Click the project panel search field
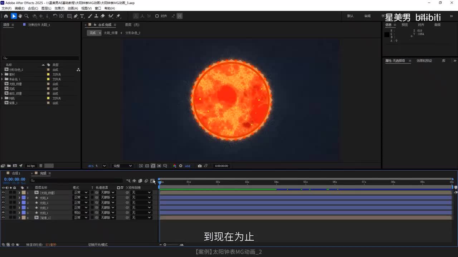Image resolution: width=458 pixels, height=257 pixels. [40, 58]
